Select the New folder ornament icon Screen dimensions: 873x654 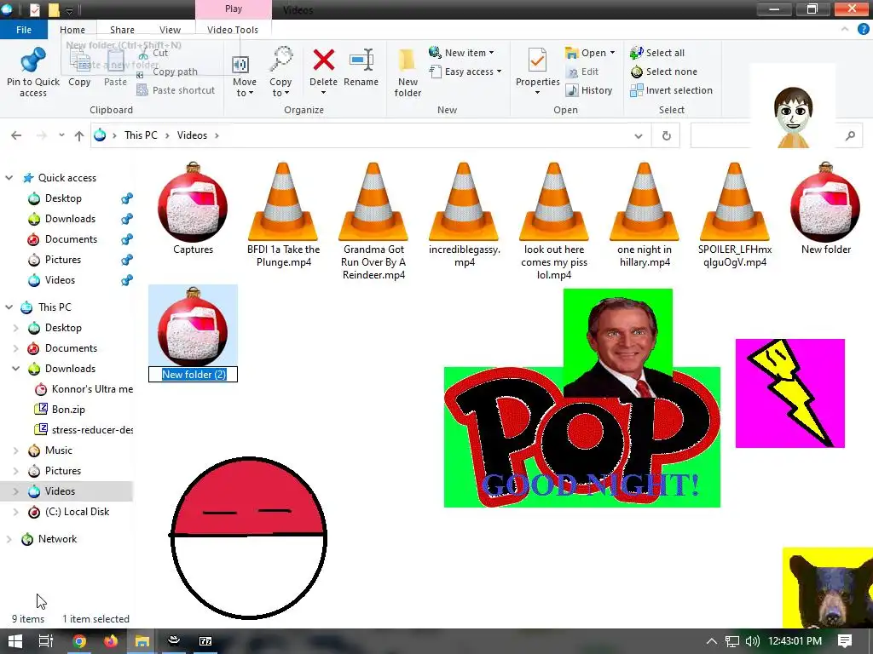825,203
